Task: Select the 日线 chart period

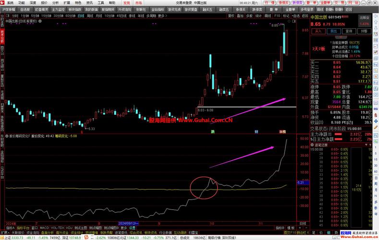Action: tap(81, 16)
